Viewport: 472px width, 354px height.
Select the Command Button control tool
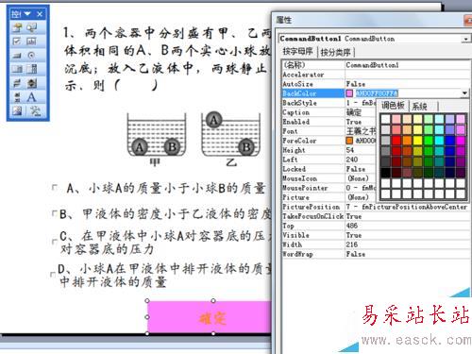click(17, 56)
